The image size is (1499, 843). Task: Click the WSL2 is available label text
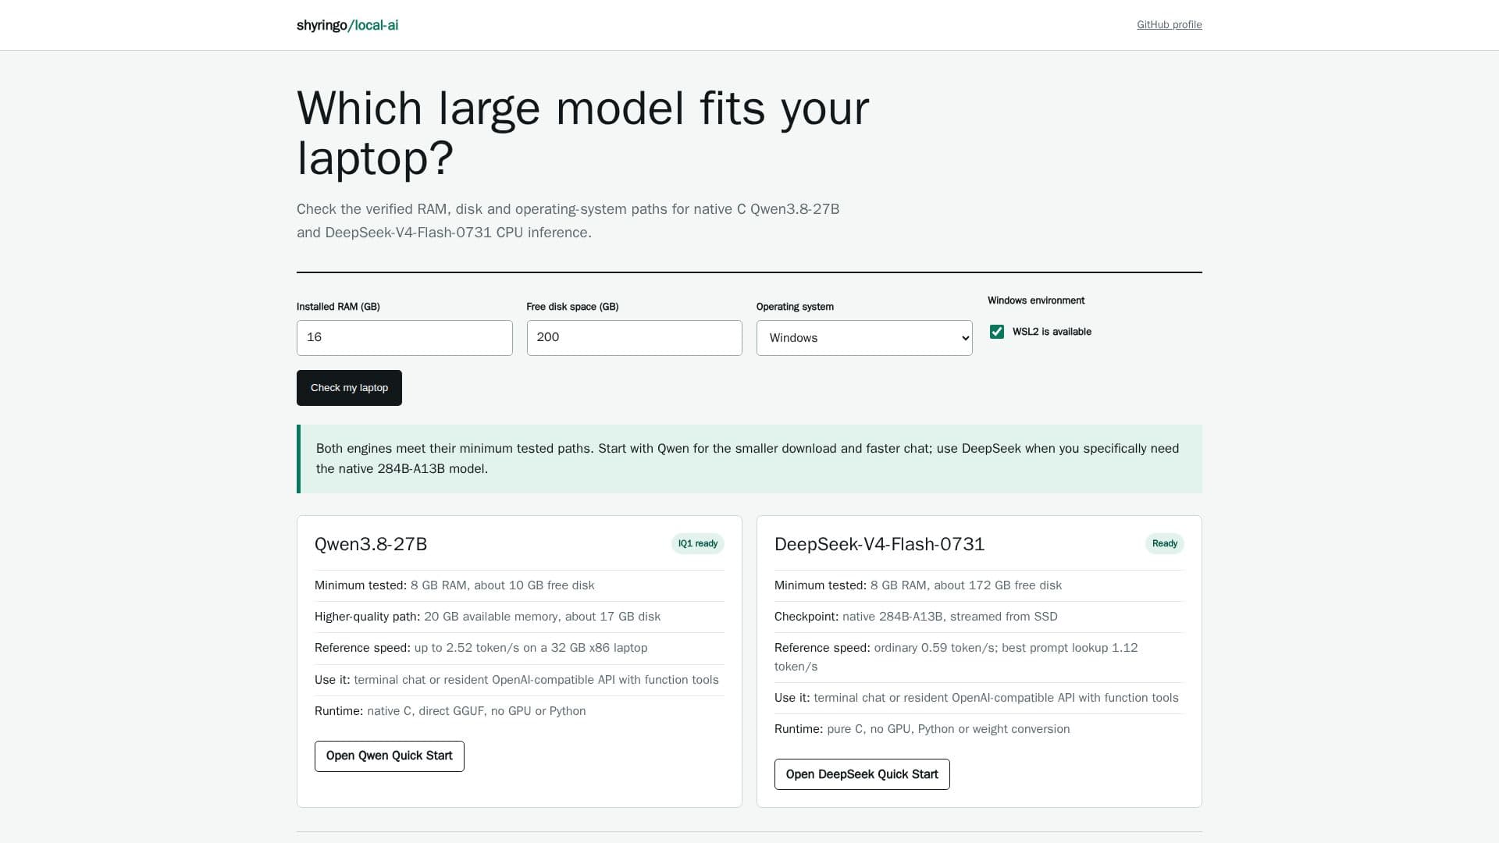pos(1052,332)
